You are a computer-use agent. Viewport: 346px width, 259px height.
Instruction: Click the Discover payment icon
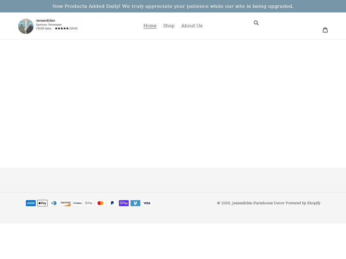66,203
